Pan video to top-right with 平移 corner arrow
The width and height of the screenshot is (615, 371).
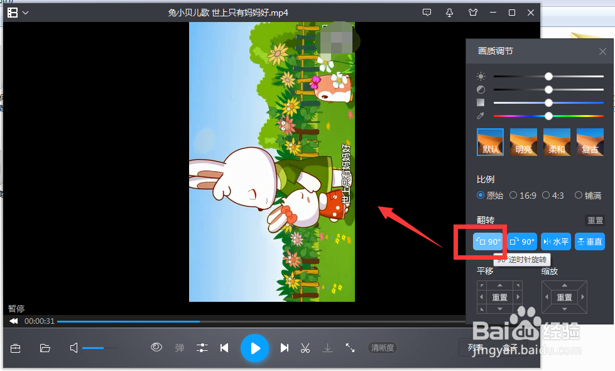[518, 285]
